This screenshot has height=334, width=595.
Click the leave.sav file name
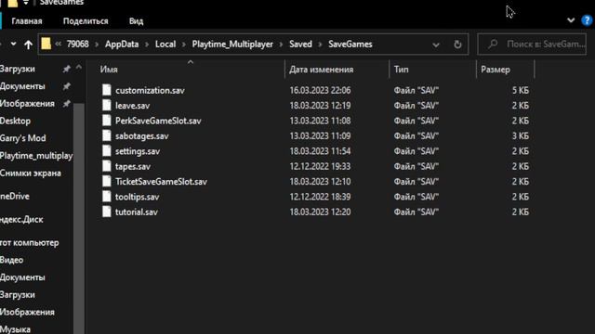click(132, 106)
